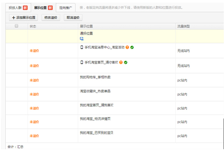Click the phone icon beside 手机淘宝首页_猜你喜欢
The width and height of the screenshot is (224, 157).
click(82, 63)
